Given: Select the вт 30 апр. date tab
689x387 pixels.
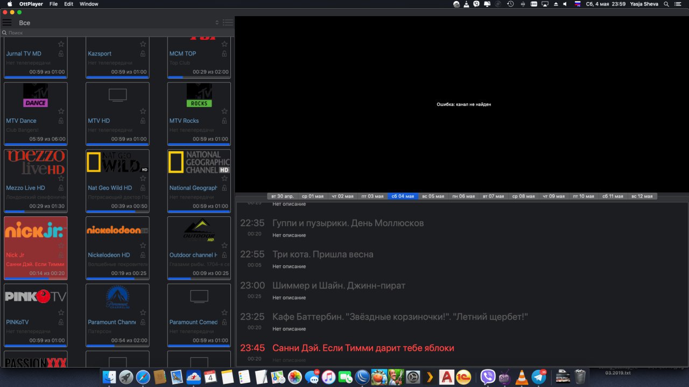Looking at the screenshot, I should [282, 196].
